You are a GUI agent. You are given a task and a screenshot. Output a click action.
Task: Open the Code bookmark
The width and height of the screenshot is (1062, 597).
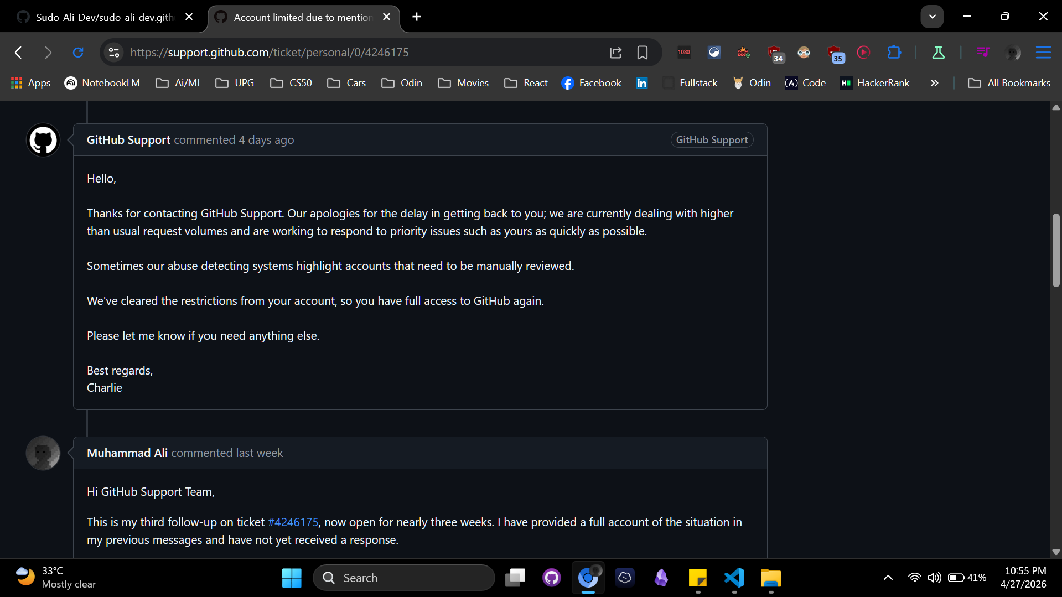[805, 83]
